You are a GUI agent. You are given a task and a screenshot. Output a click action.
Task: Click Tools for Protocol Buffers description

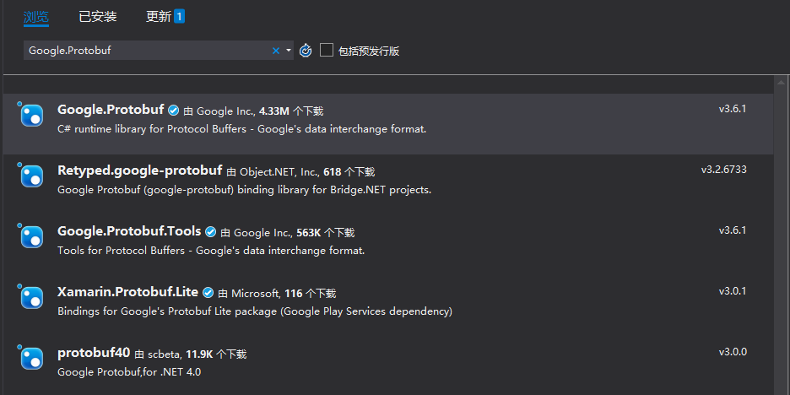click(211, 251)
